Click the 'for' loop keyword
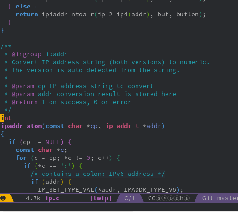The image size is (238, 212). coord(21,158)
